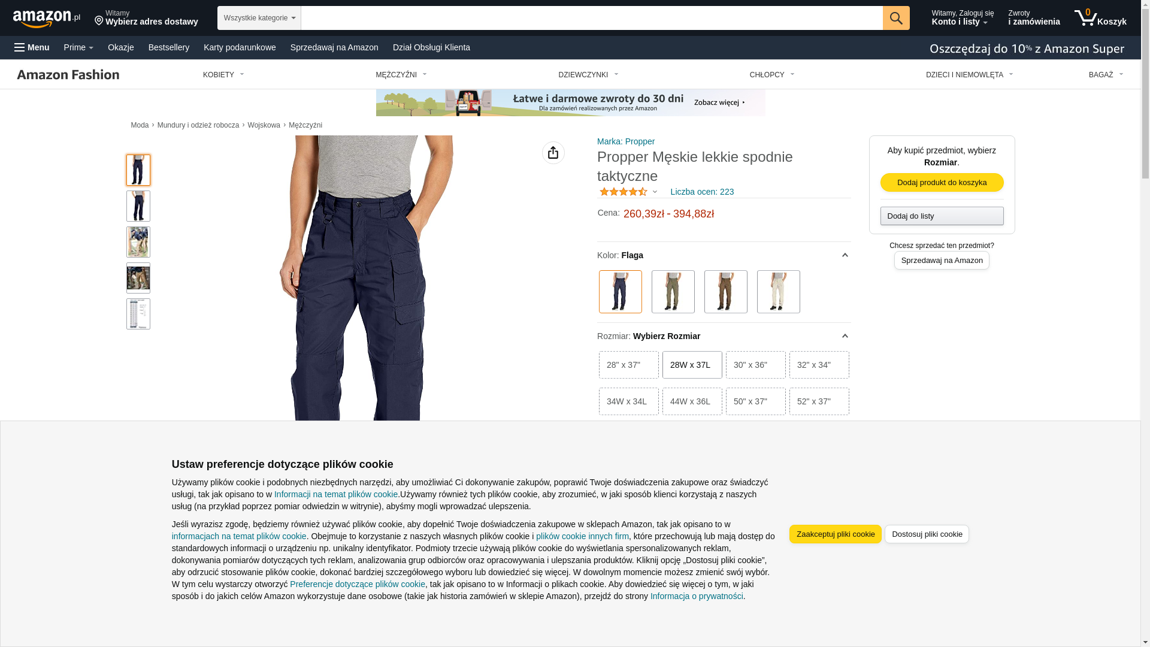Viewport: 1150px width, 647px height.
Task: Click the Amazon Fashion logo
Action: (68, 74)
